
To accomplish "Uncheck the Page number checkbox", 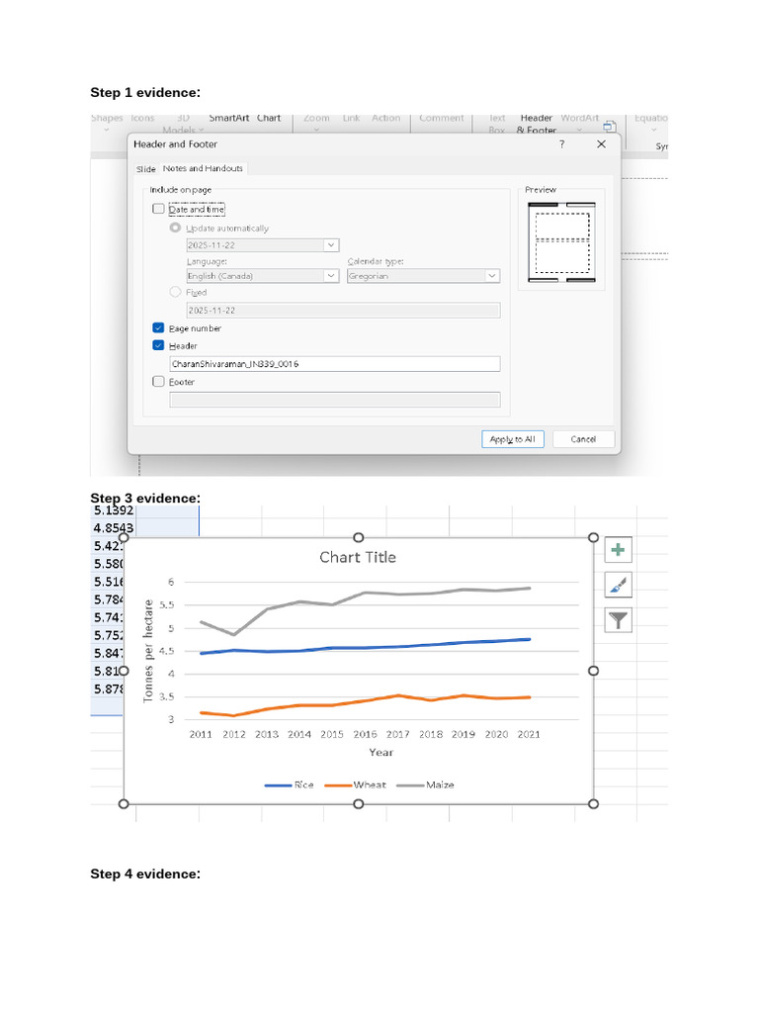I will [158, 327].
